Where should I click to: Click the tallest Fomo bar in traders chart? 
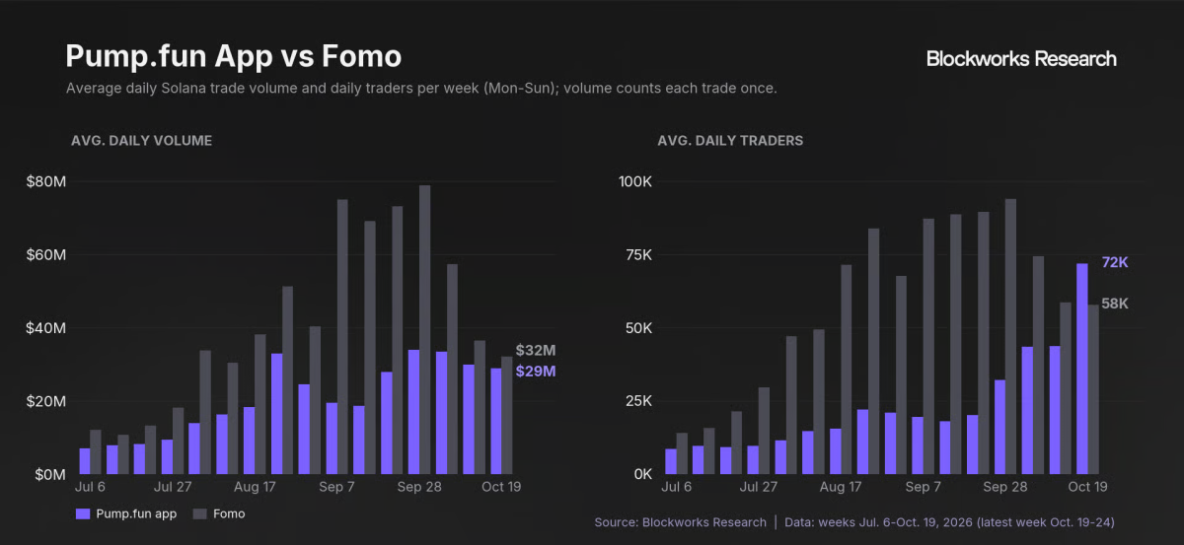1010,336
